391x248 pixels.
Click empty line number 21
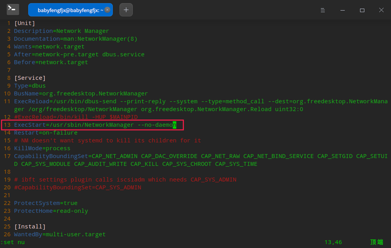tap(7, 195)
